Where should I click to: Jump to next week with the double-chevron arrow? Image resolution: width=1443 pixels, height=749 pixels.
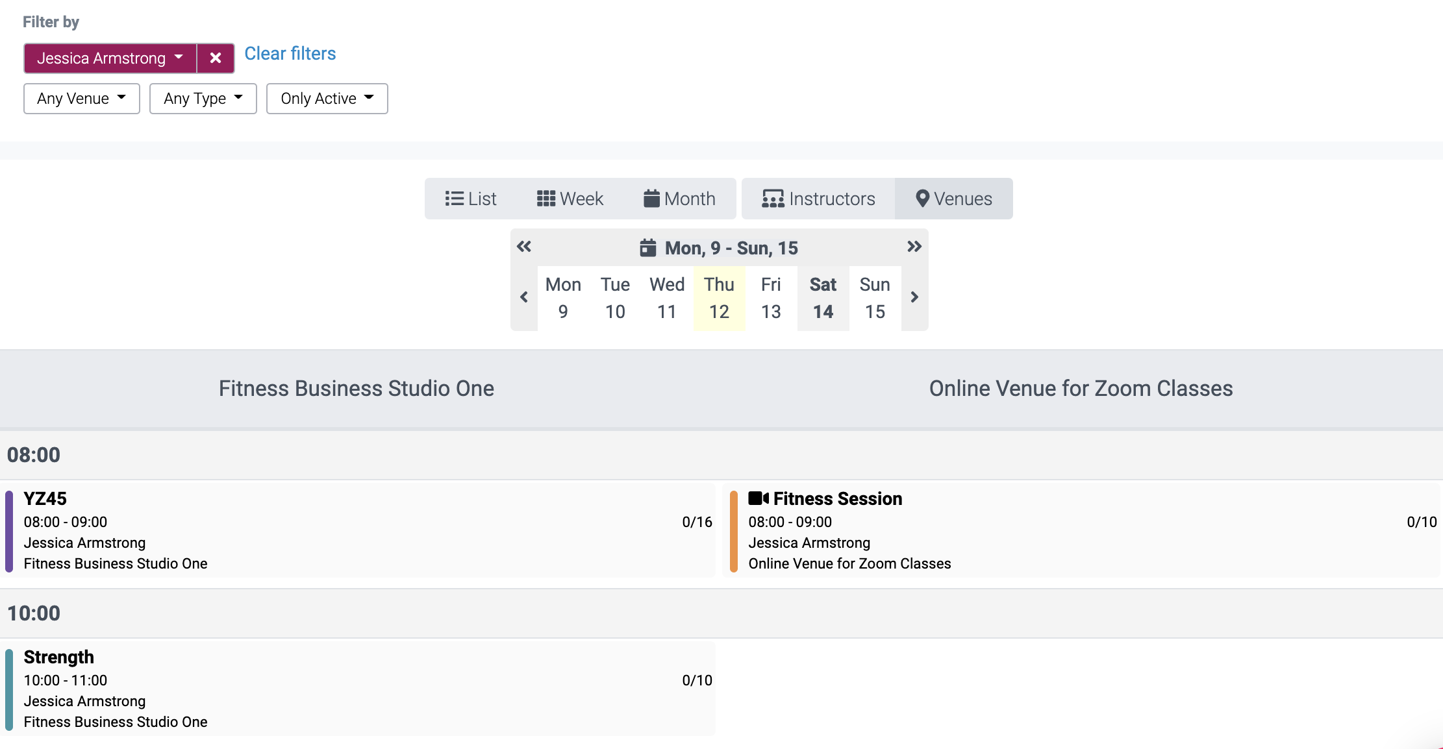point(914,247)
